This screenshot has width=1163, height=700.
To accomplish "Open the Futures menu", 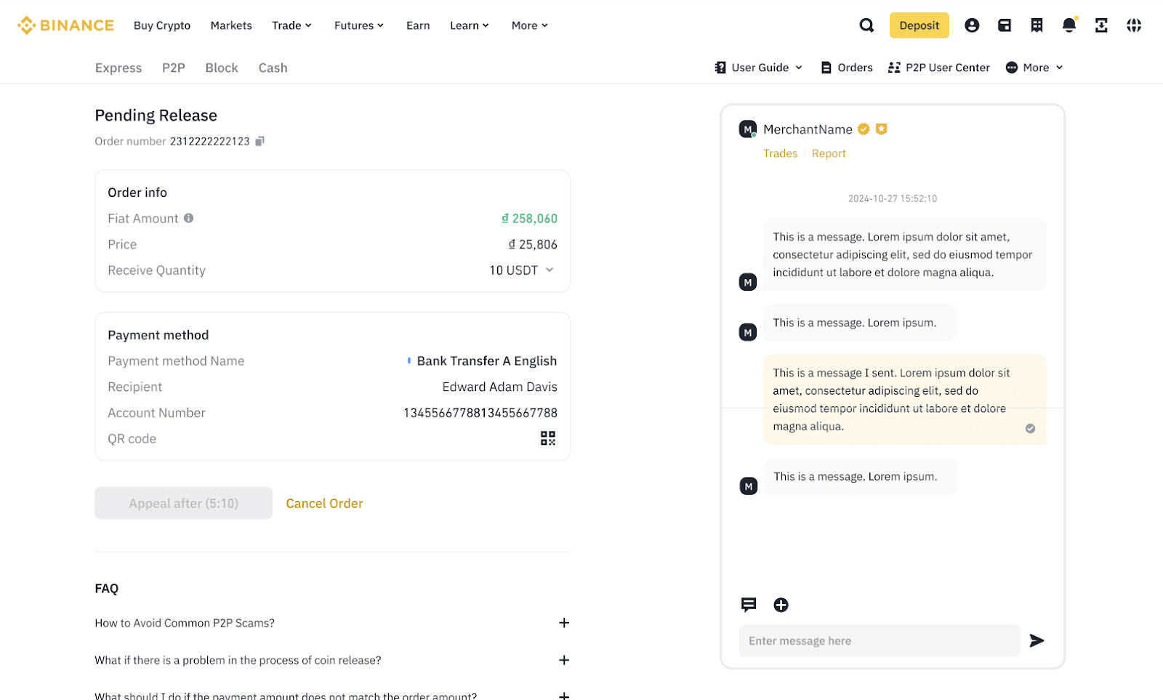I will [x=358, y=25].
